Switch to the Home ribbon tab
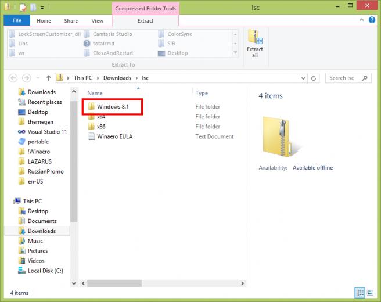This screenshot has width=381, height=302. (44, 21)
